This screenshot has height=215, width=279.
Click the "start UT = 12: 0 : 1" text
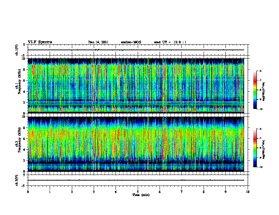coord(170,42)
